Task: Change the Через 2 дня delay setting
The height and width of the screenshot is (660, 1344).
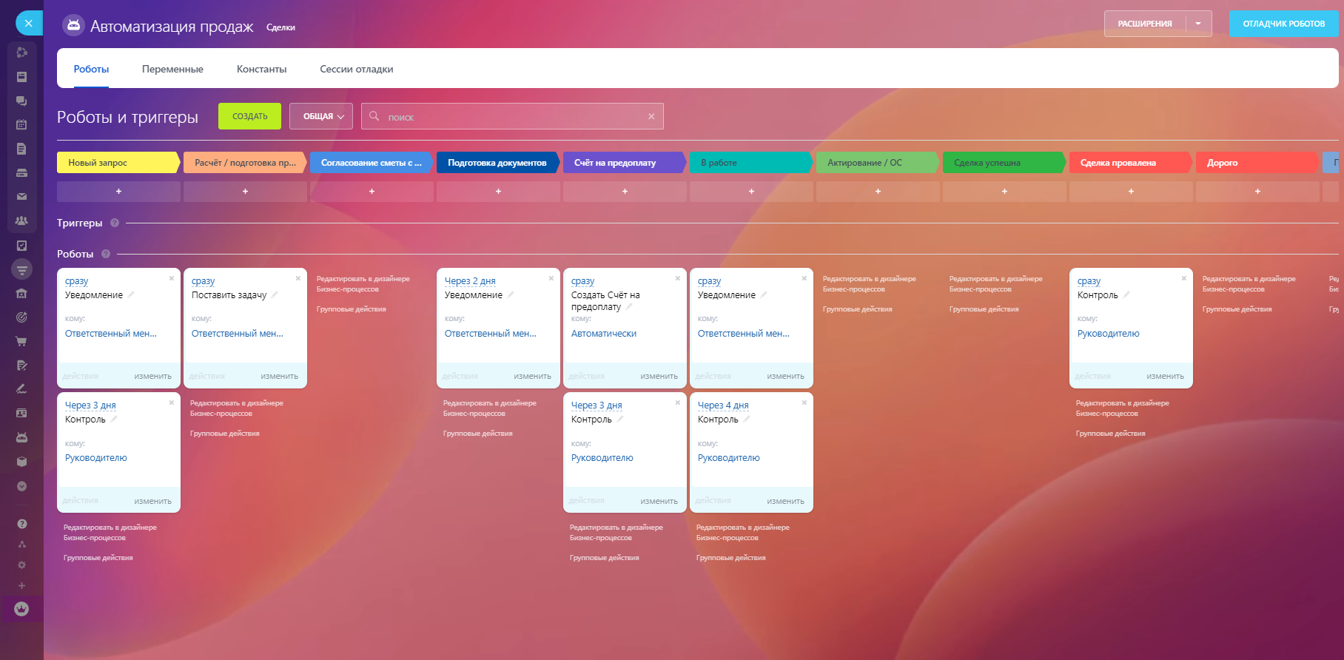Action: tap(470, 281)
